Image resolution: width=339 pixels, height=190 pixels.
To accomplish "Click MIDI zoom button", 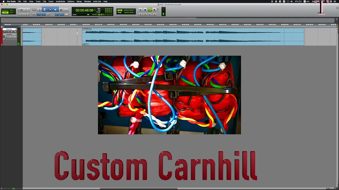I will click(x=26, y=10).
